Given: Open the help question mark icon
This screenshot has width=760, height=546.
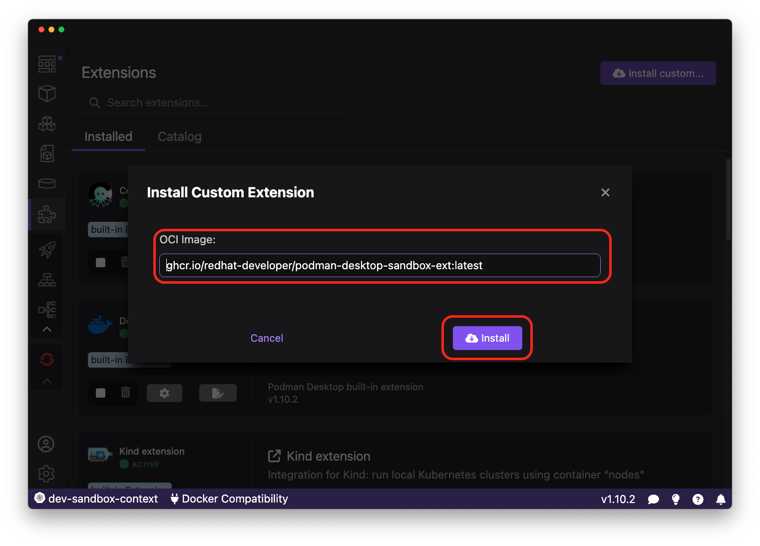Looking at the screenshot, I should point(698,499).
